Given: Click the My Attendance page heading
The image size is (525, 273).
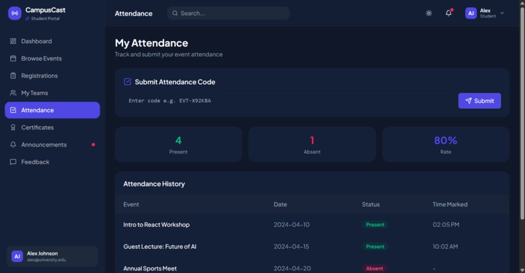Looking at the screenshot, I should (x=151, y=43).
